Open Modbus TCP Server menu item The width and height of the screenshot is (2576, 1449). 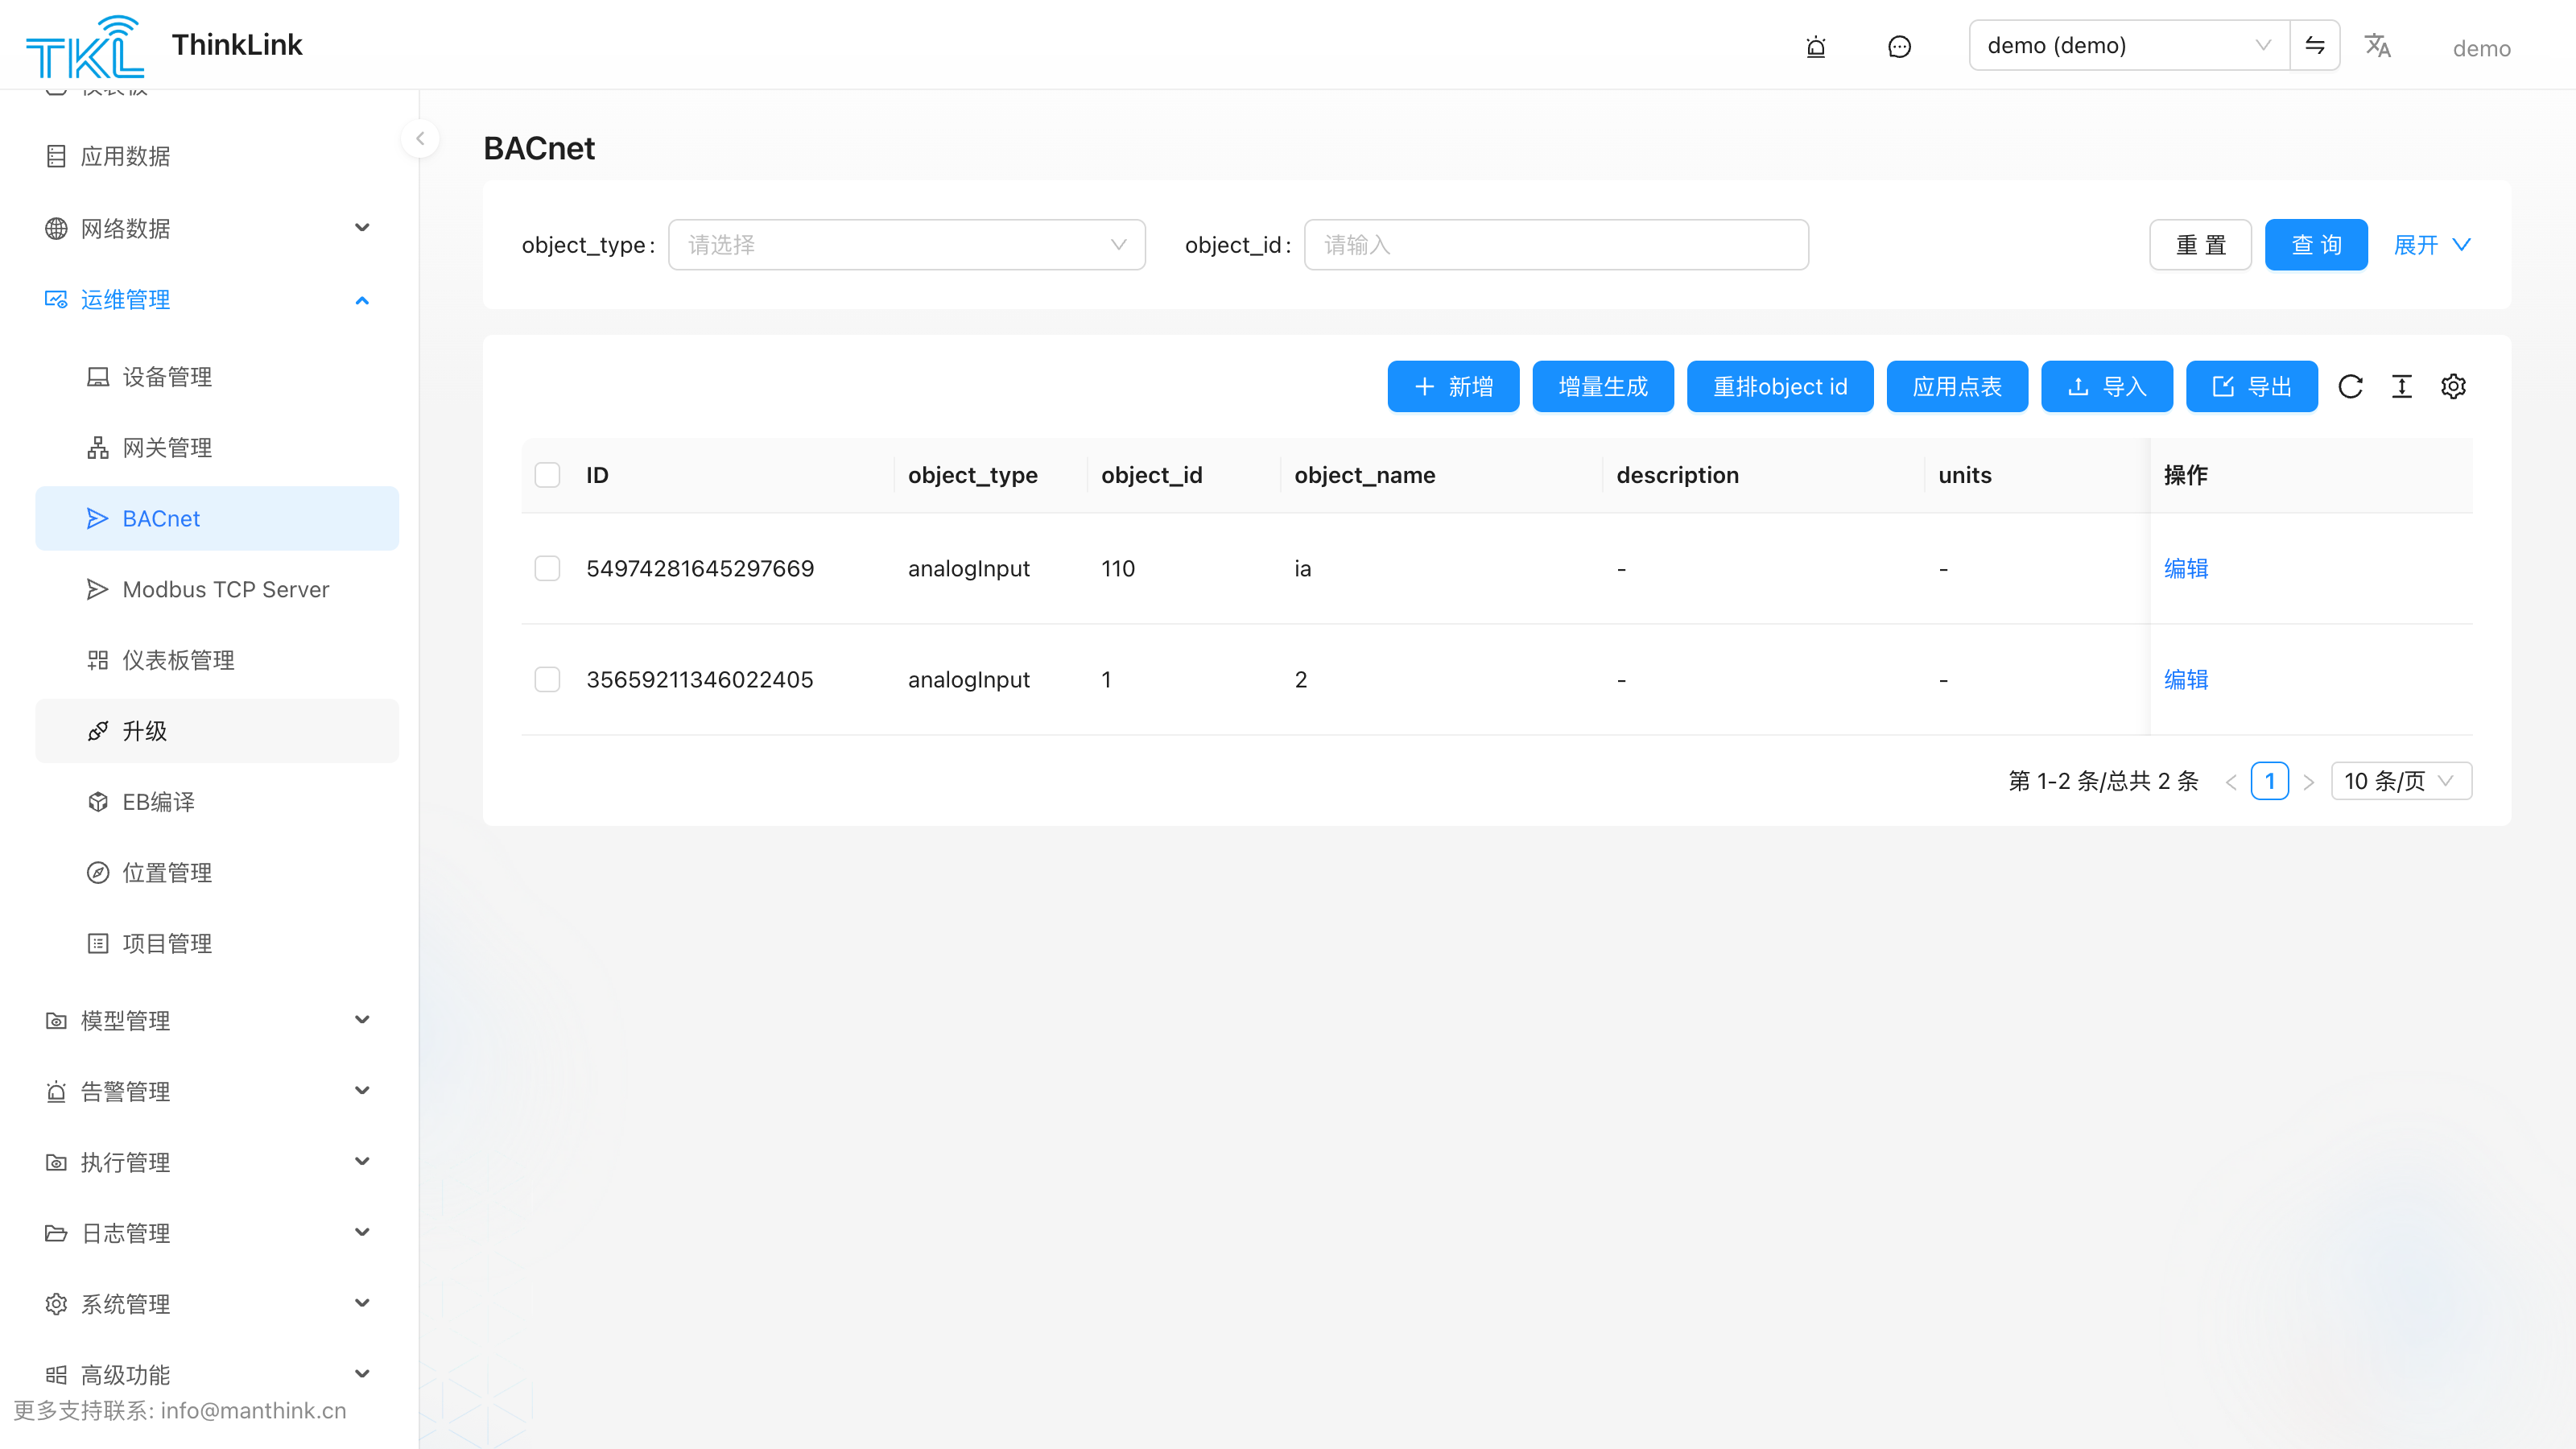click(217, 589)
